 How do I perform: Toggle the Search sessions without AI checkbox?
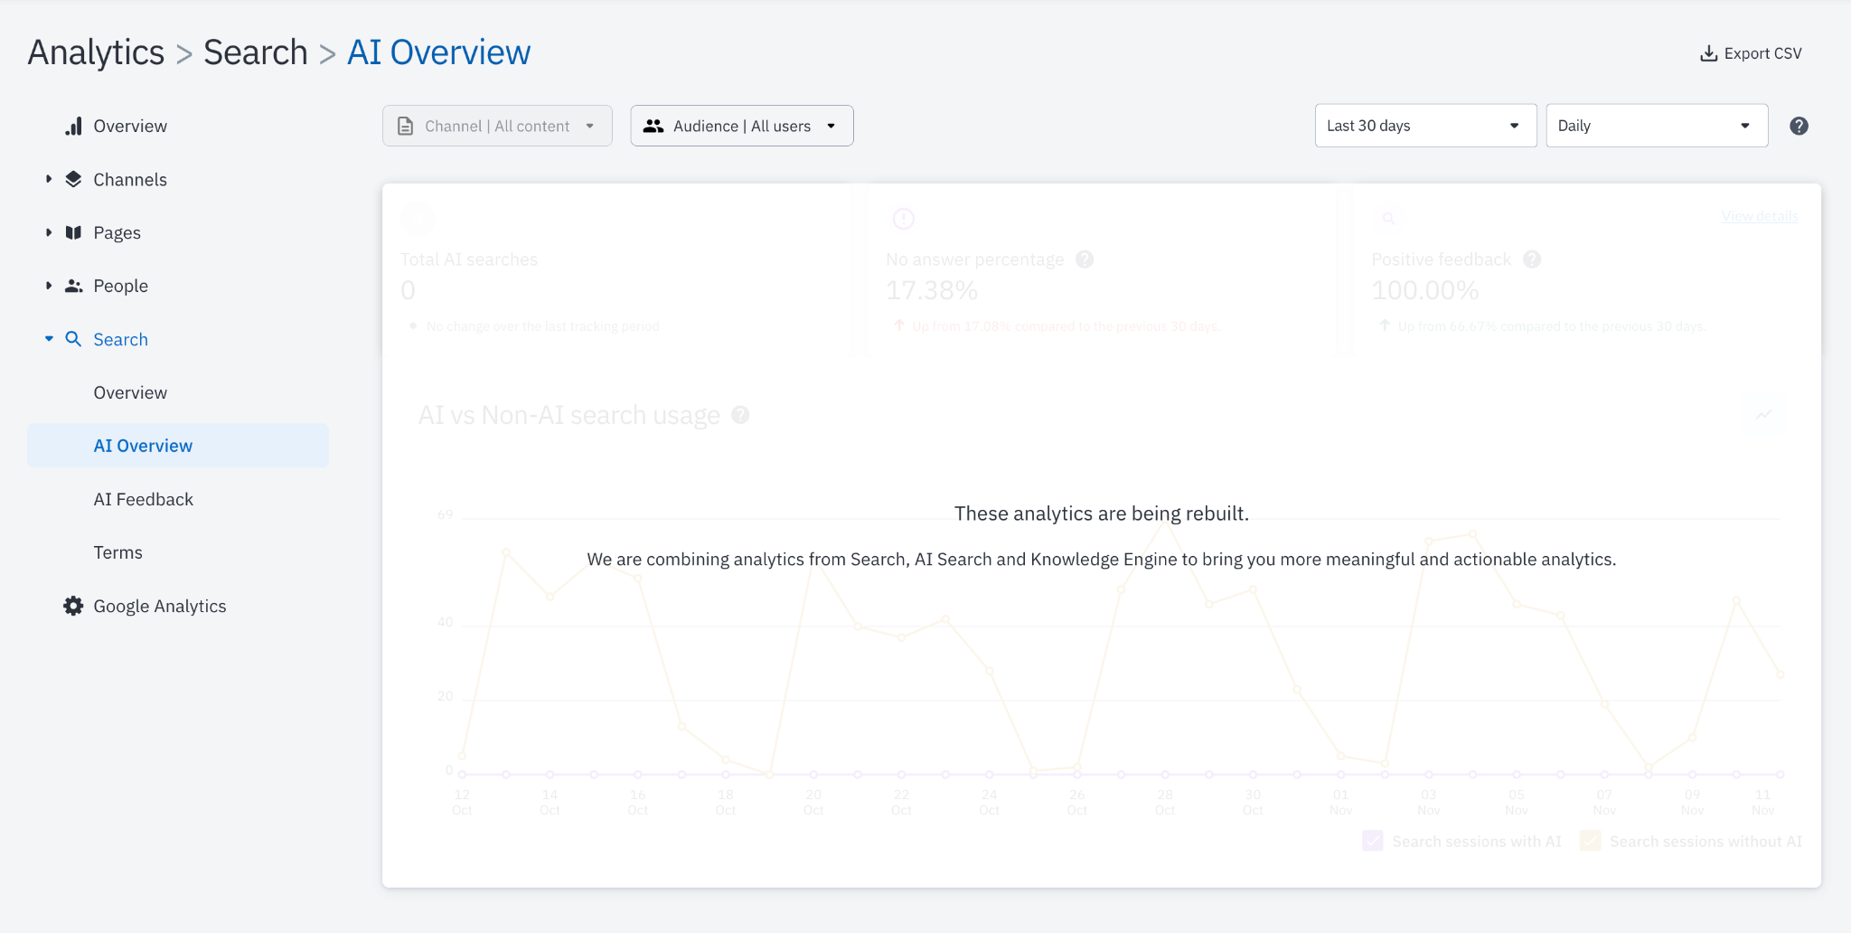click(x=1590, y=841)
